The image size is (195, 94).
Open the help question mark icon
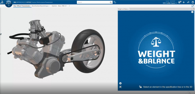tap(193, 2)
